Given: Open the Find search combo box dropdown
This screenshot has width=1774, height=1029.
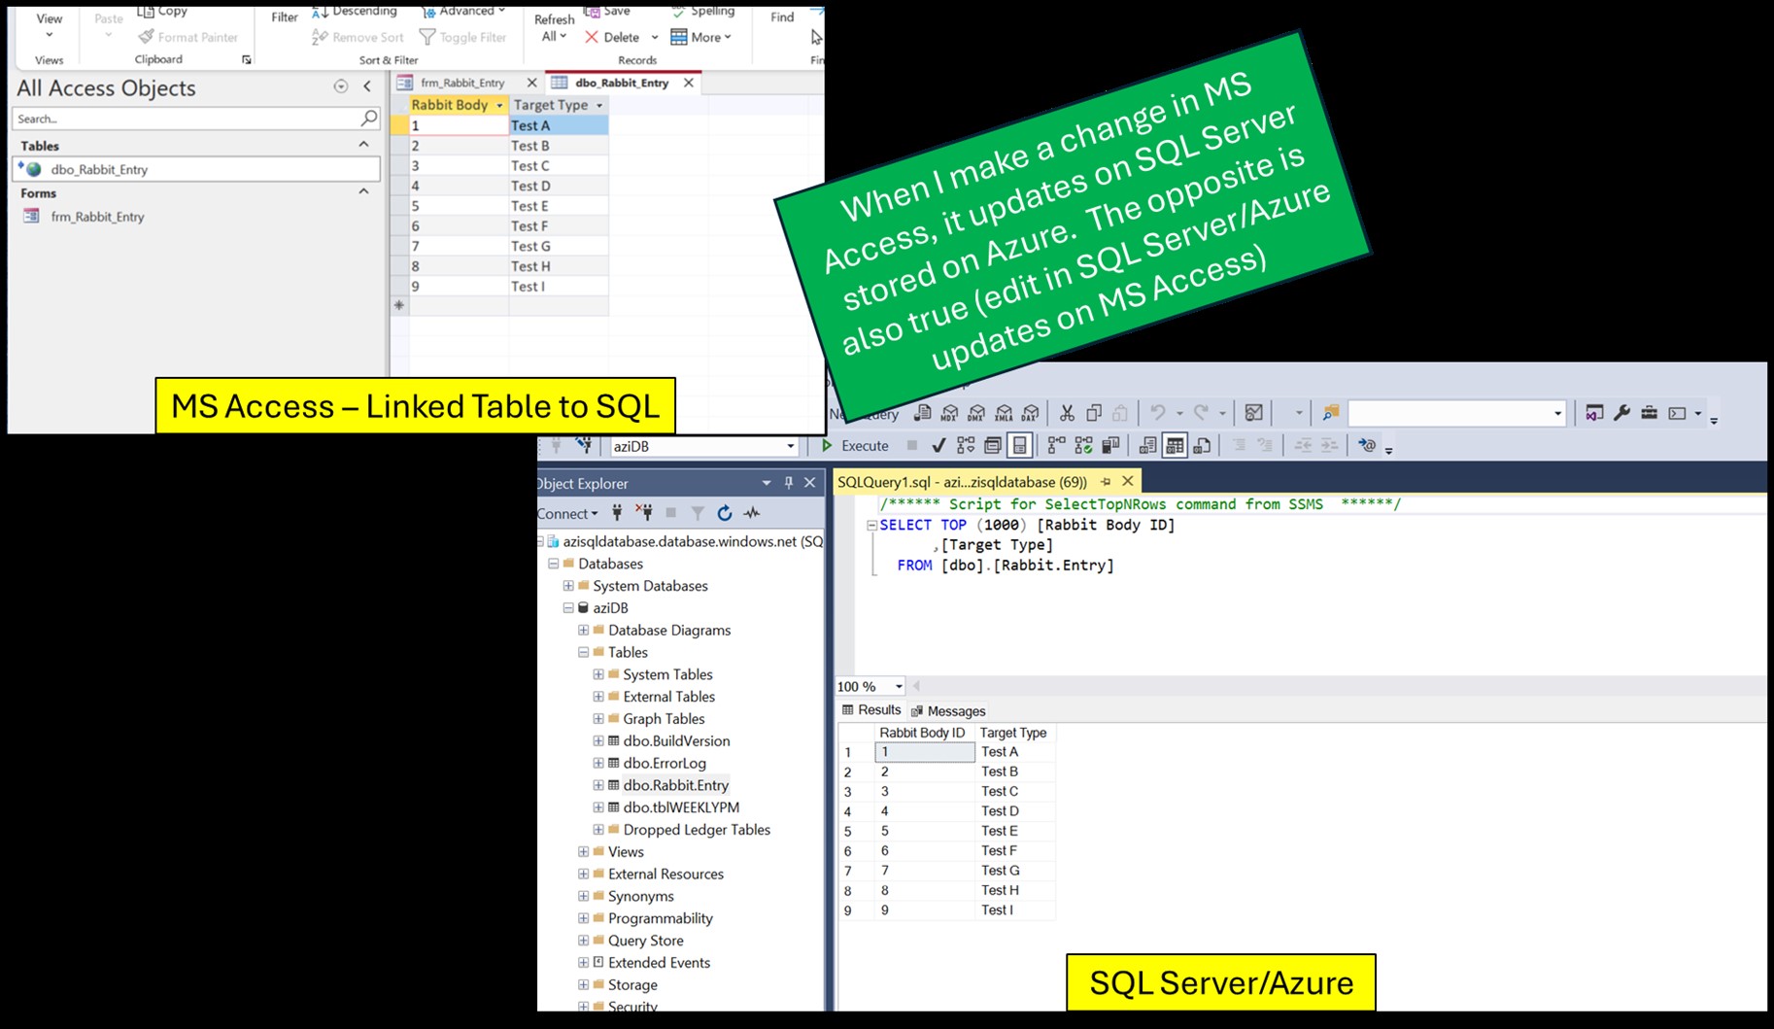Looking at the screenshot, I should [1557, 413].
